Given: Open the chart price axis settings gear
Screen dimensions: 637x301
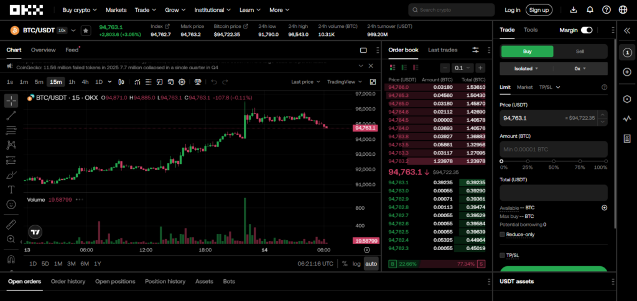Looking at the screenshot, I should tap(367, 250).
